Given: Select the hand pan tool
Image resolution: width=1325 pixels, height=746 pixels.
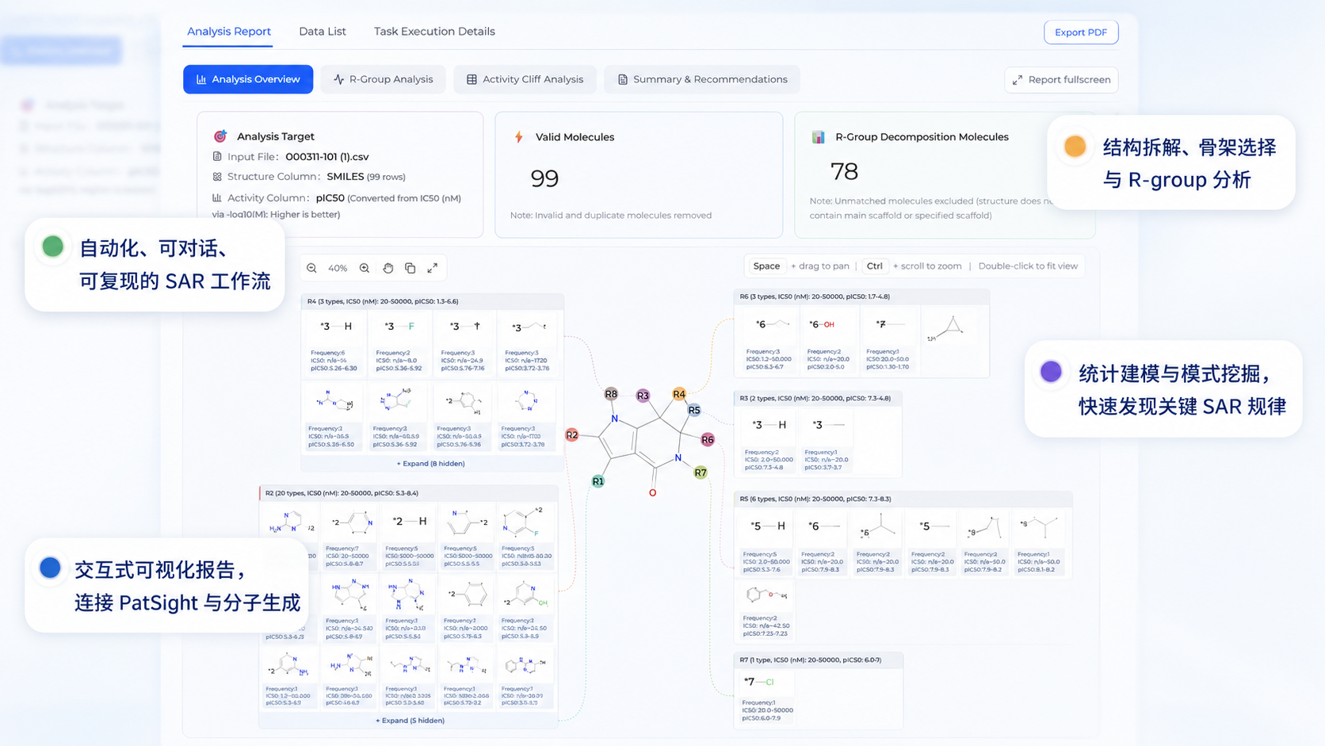Looking at the screenshot, I should click(388, 268).
